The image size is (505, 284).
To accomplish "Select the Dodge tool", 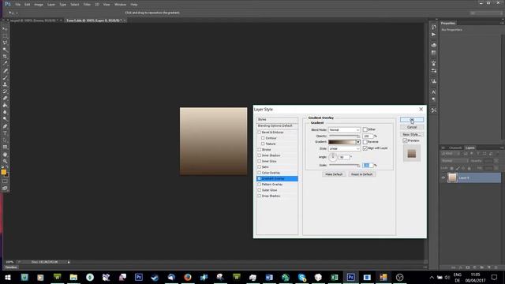I will 5,119.
